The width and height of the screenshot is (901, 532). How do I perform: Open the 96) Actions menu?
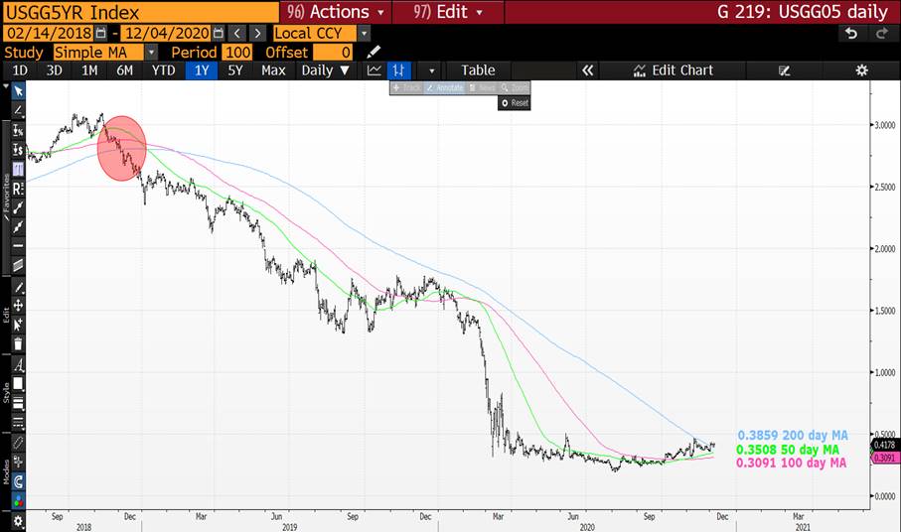click(x=335, y=12)
